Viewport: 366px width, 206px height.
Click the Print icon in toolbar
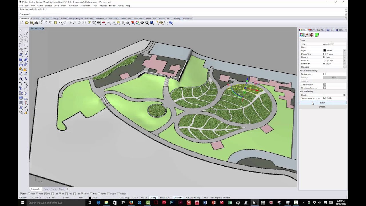click(x=36, y=23)
